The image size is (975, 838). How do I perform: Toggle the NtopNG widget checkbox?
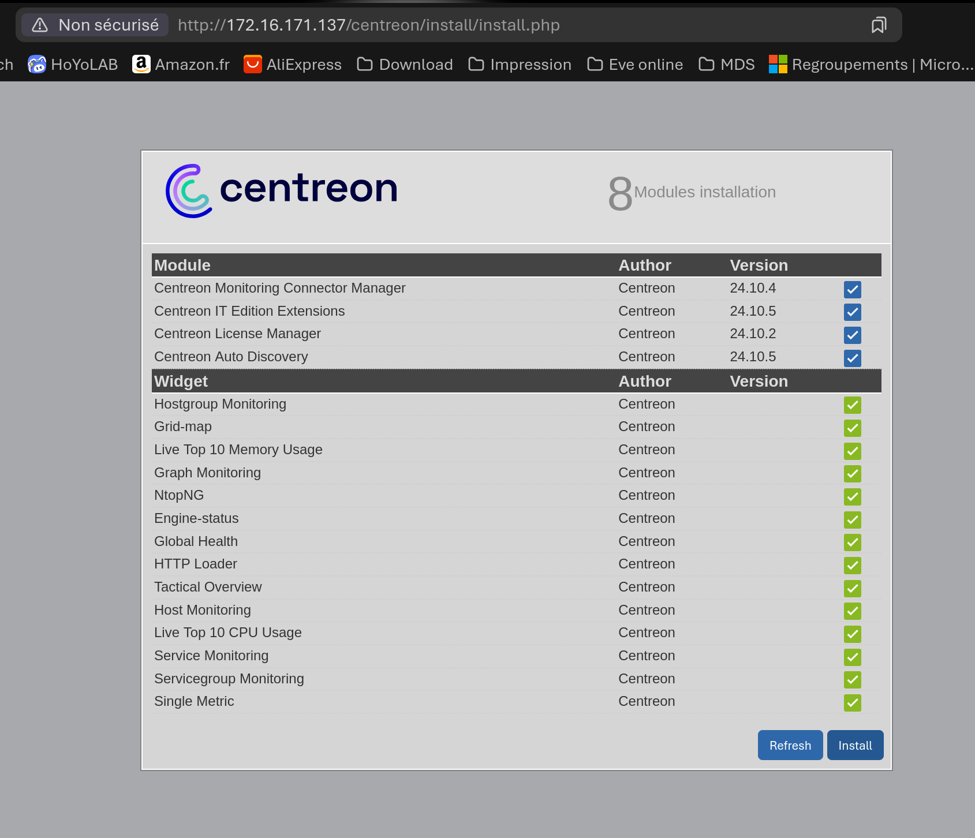point(852,496)
